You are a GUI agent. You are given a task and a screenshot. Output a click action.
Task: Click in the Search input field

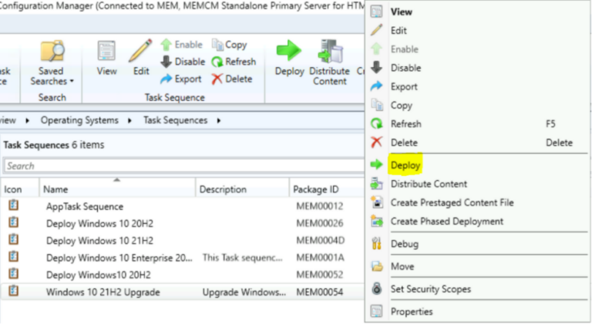pos(177,165)
